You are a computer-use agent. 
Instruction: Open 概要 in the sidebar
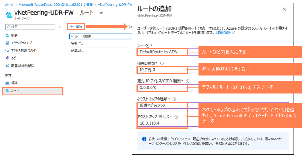(x=15, y=35)
